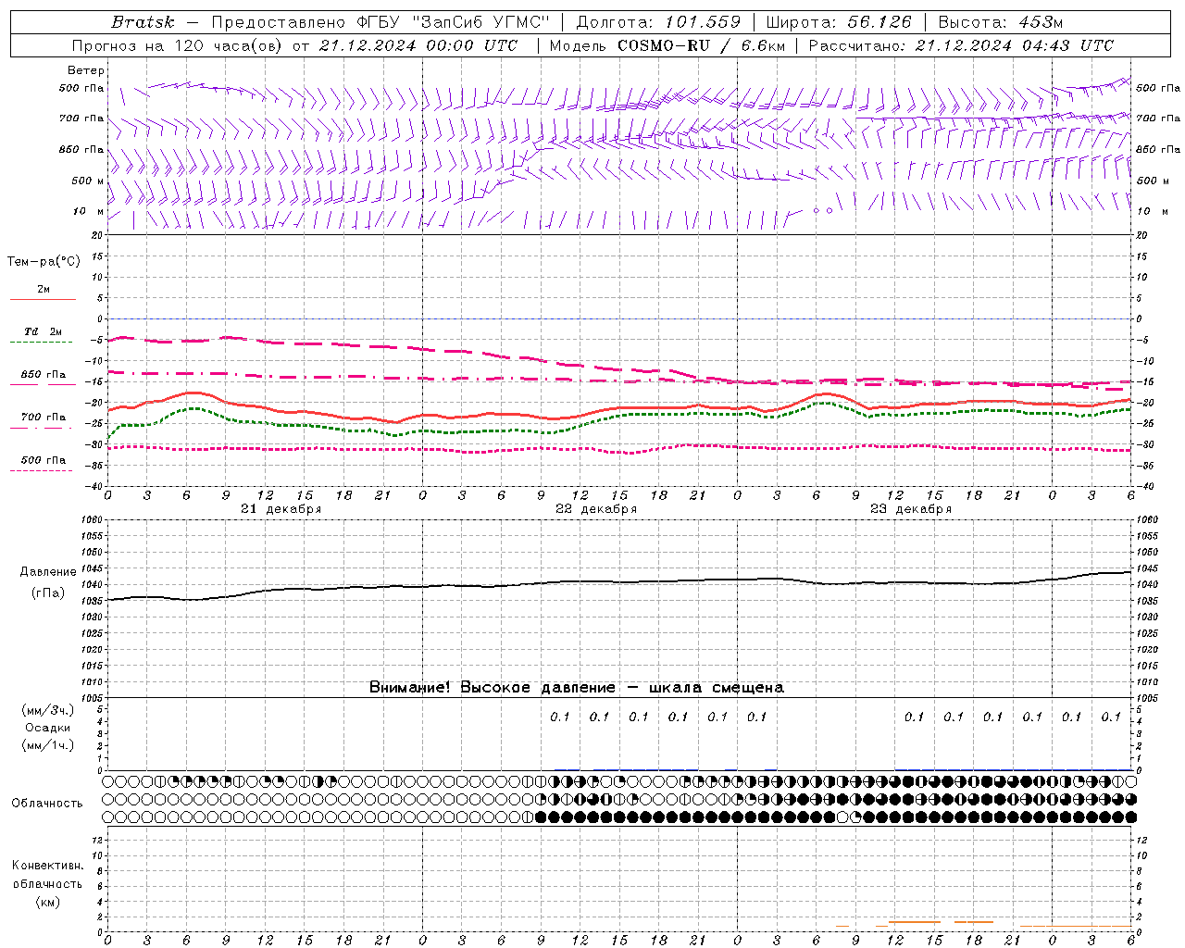The height and width of the screenshot is (948, 1185).
Task: Click the "Осадки" precipitation label
Action: 48,728
